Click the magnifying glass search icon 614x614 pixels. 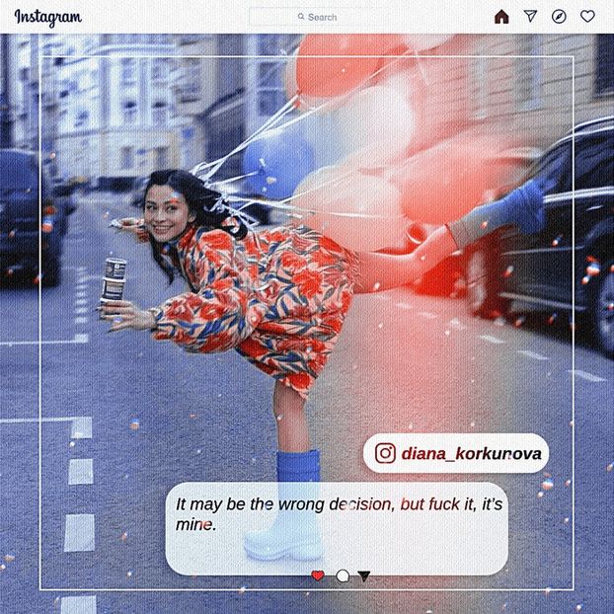click(x=301, y=17)
